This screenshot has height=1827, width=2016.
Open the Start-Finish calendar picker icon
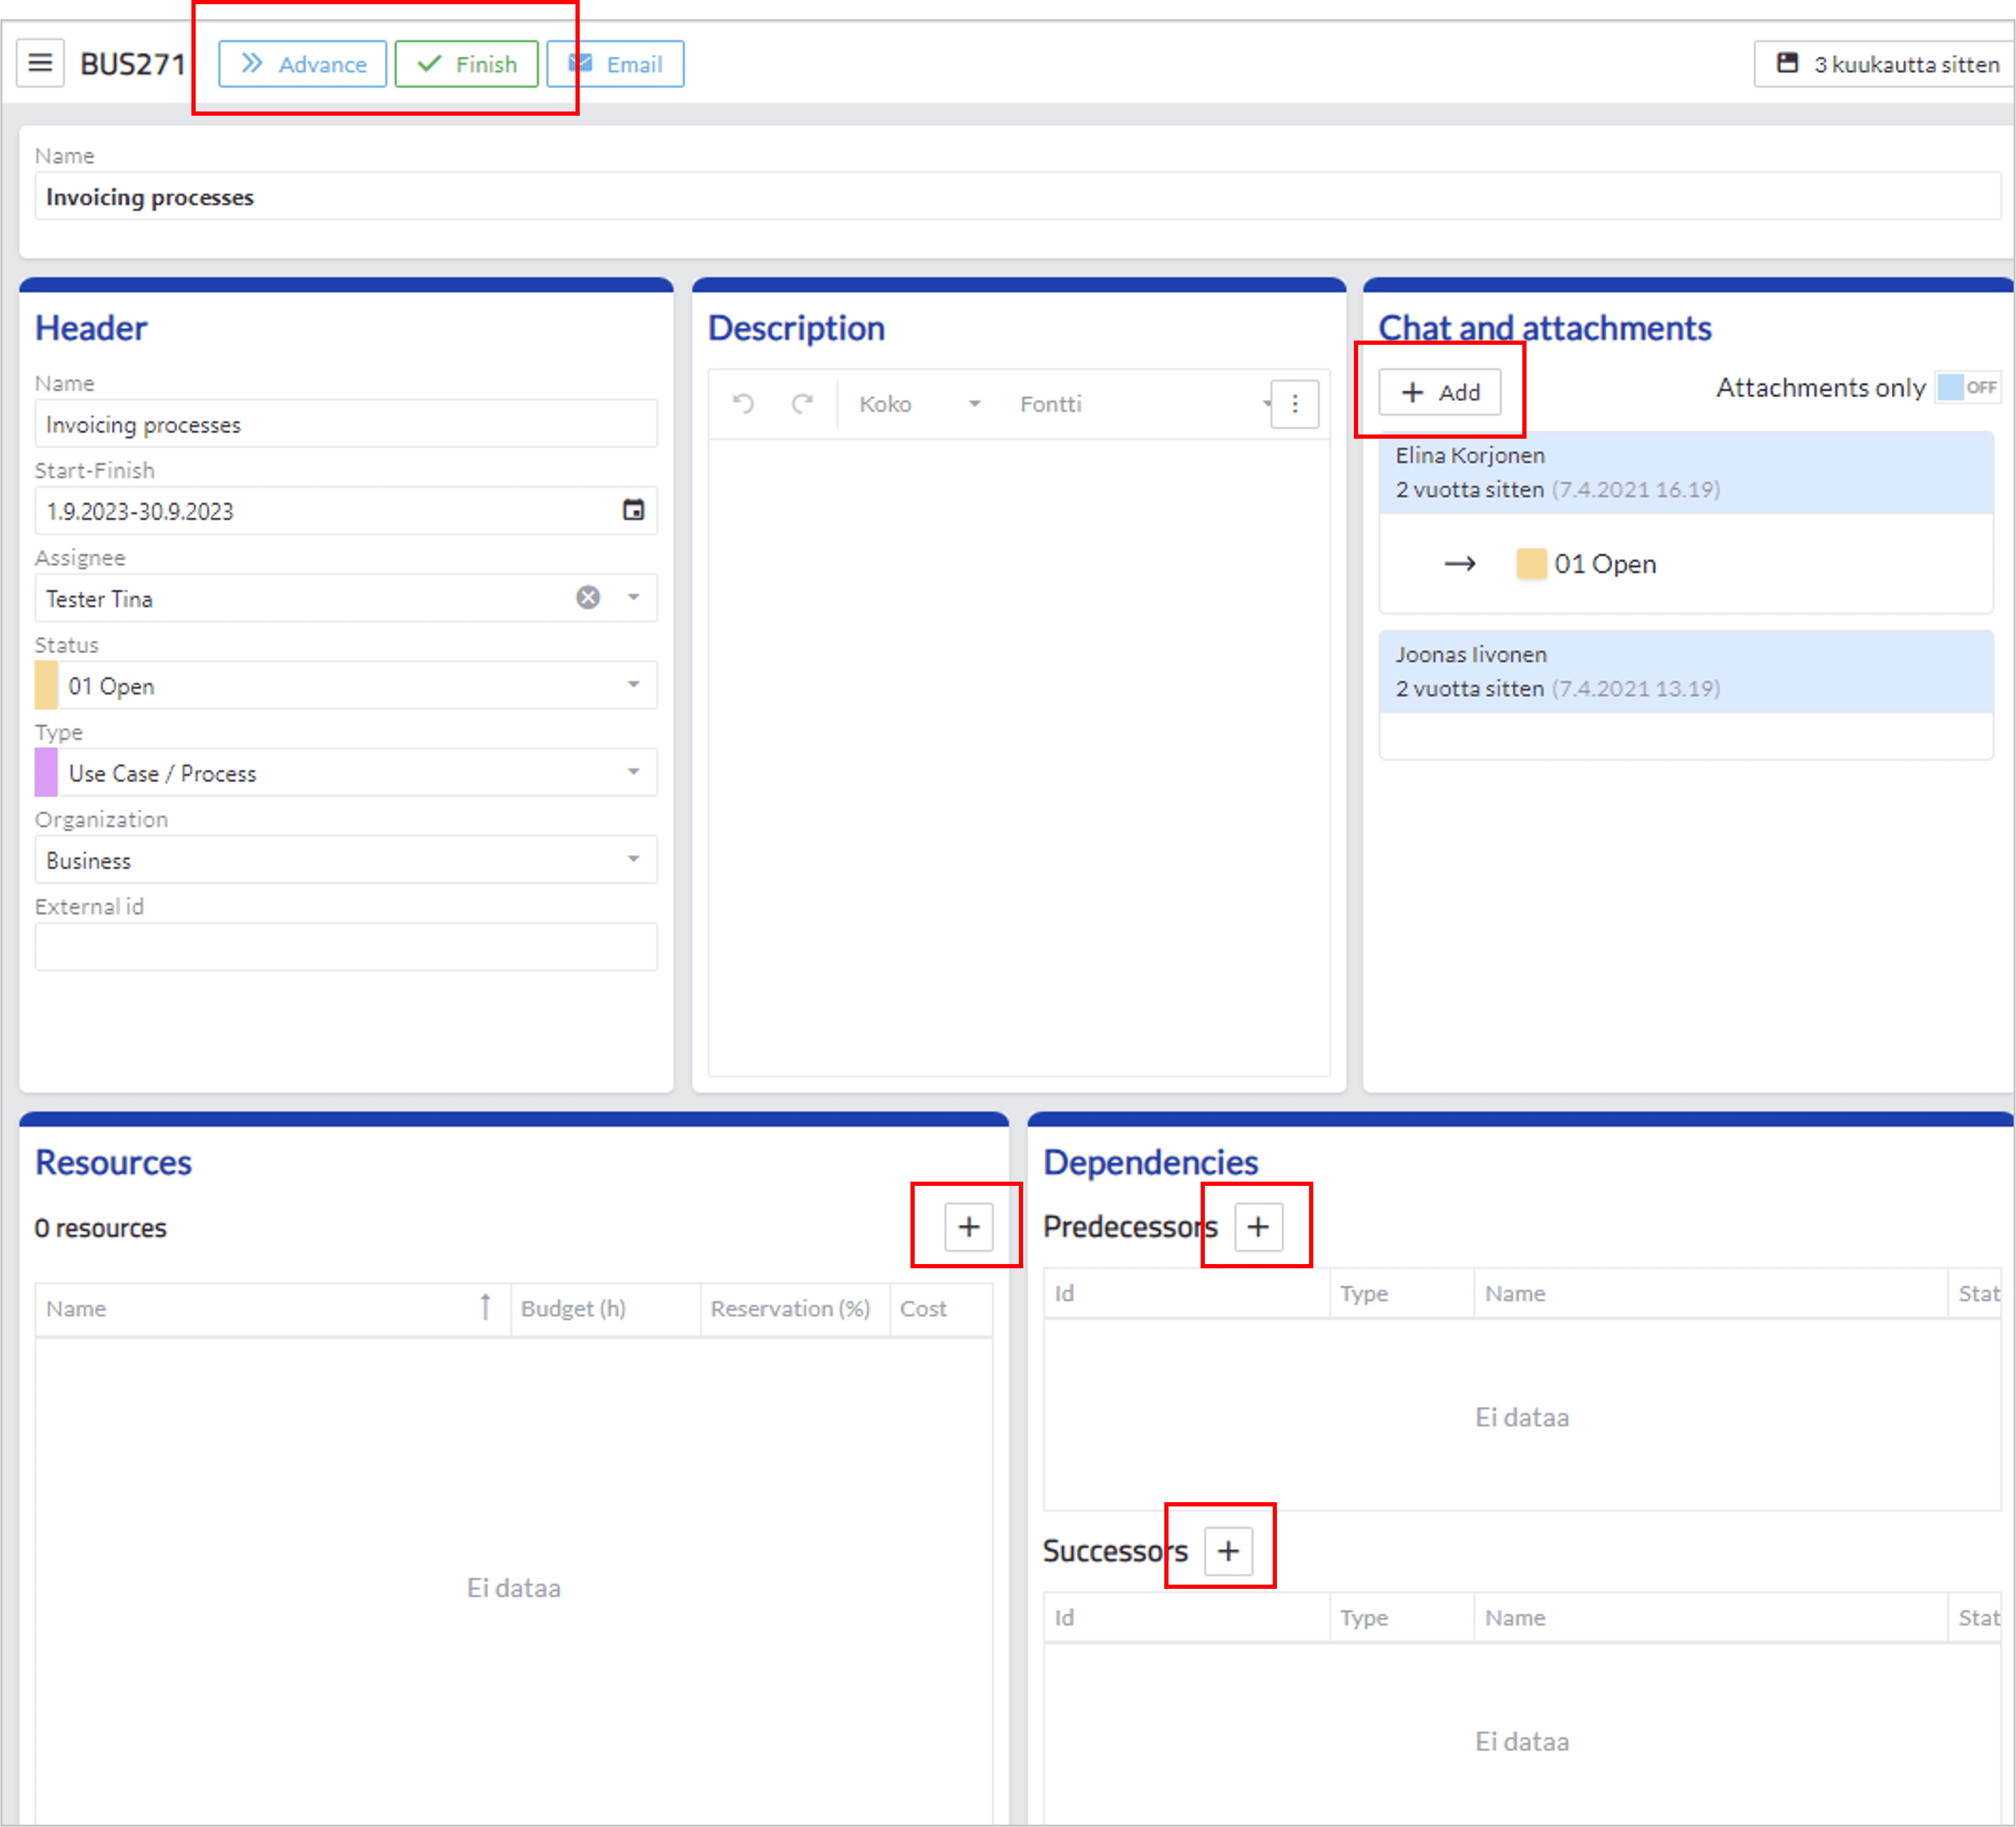(x=633, y=510)
